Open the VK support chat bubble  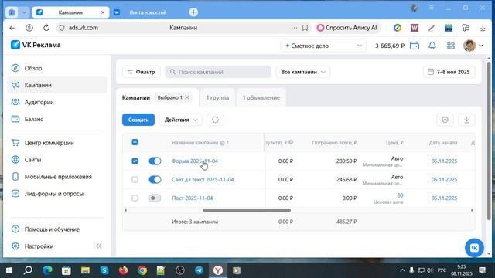pyautogui.click(x=474, y=248)
